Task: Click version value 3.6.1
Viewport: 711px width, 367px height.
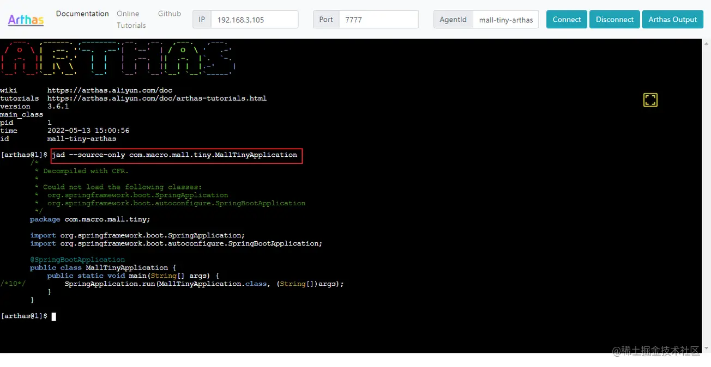Action: coord(58,107)
